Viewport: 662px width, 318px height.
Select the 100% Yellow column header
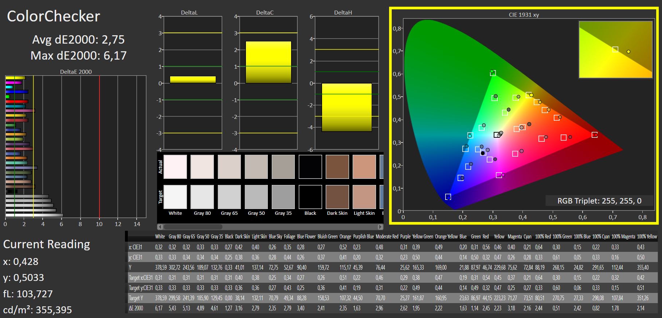tap(647, 237)
